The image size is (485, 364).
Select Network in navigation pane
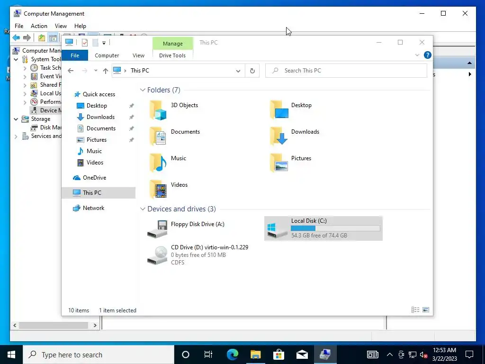[x=93, y=208]
